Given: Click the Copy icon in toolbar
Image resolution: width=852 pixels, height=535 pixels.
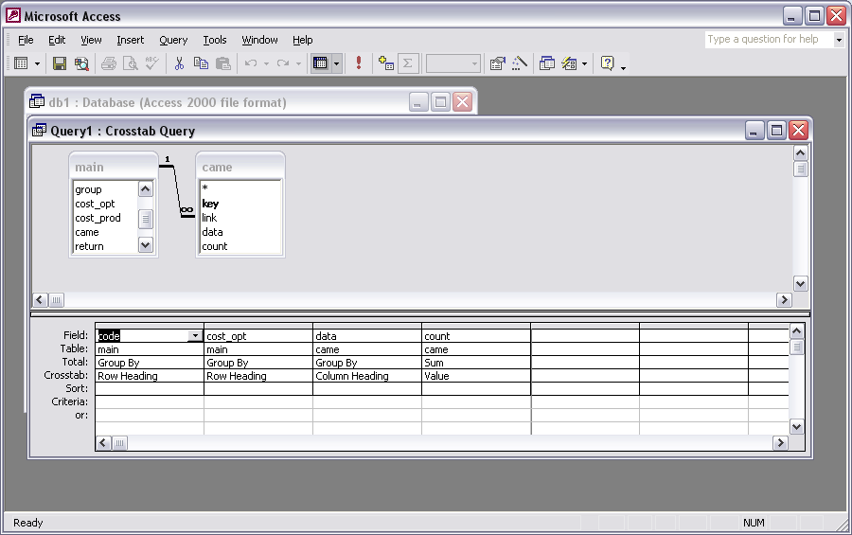Looking at the screenshot, I should coord(201,63).
